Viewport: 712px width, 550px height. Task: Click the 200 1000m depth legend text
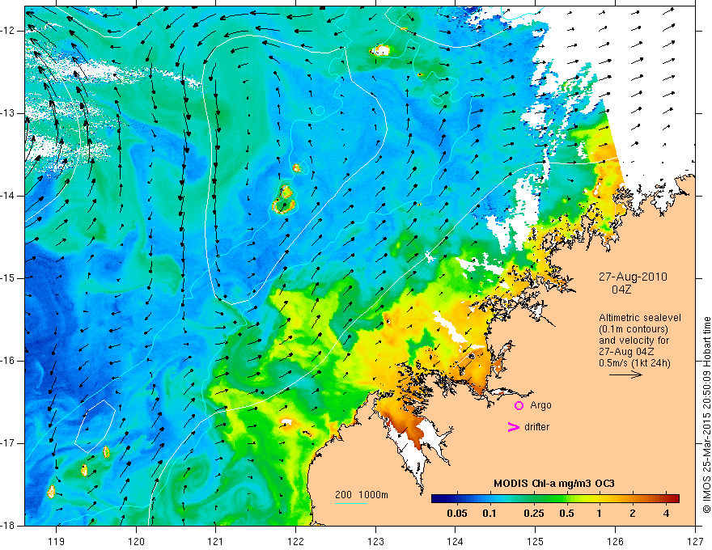(x=362, y=495)
